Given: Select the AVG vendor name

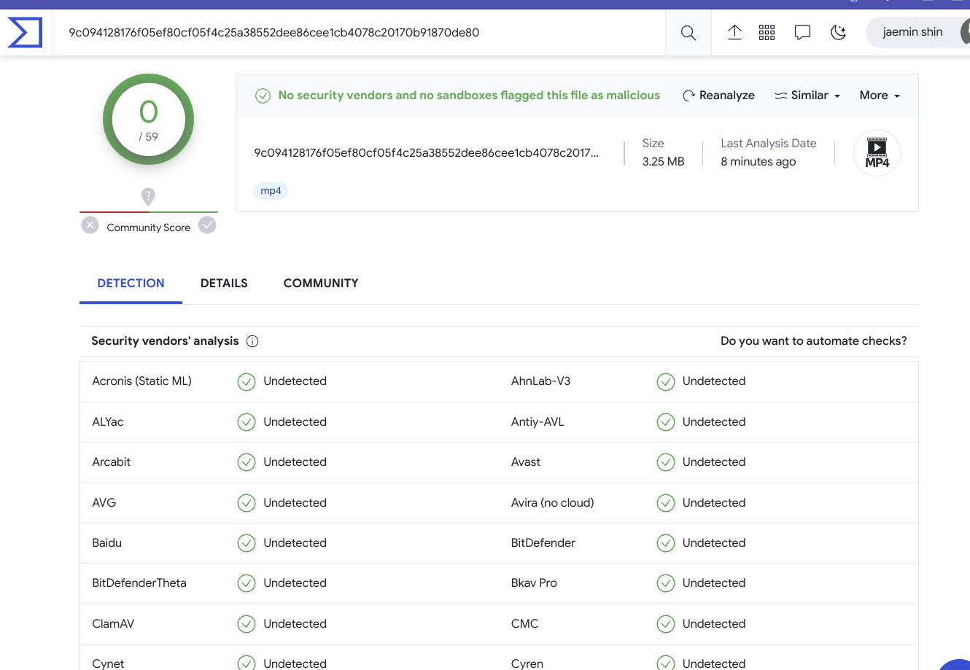Looking at the screenshot, I should point(104,503).
